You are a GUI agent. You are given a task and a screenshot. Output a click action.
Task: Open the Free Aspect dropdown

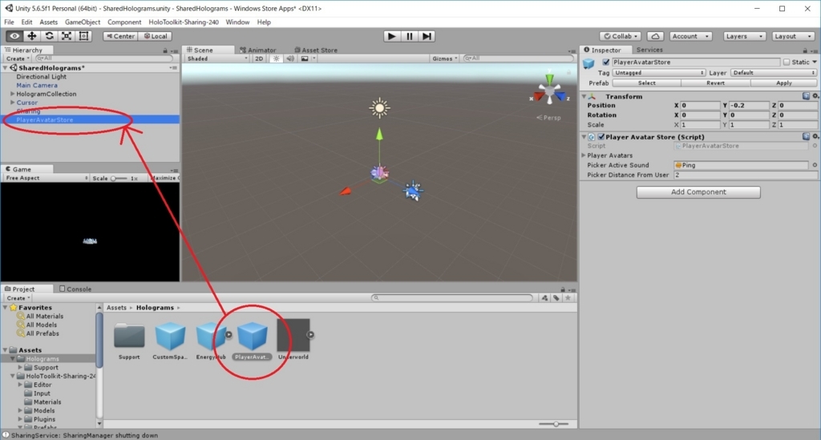[x=46, y=178]
